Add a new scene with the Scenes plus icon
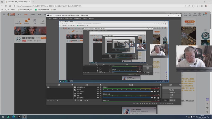 point(48,100)
